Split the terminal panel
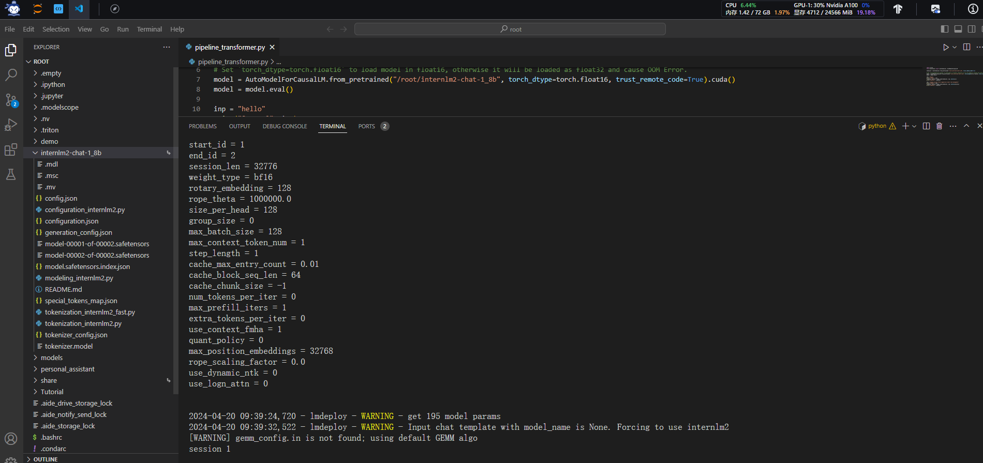 [x=926, y=126]
